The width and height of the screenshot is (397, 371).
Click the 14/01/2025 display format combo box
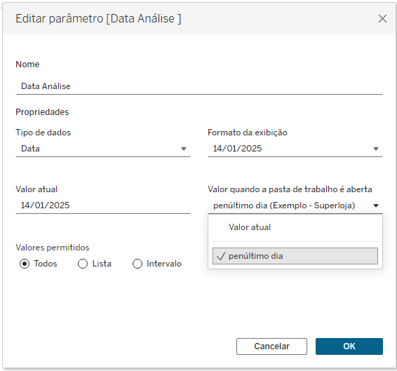pyautogui.click(x=295, y=149)
